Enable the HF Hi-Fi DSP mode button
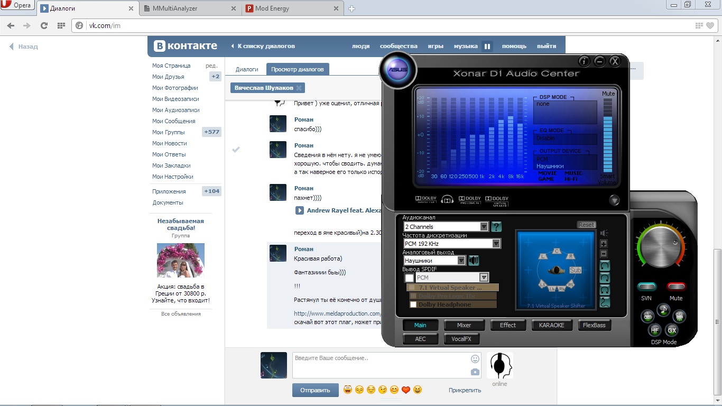Viewport: 722px width, 406px height. pos(655,330)
